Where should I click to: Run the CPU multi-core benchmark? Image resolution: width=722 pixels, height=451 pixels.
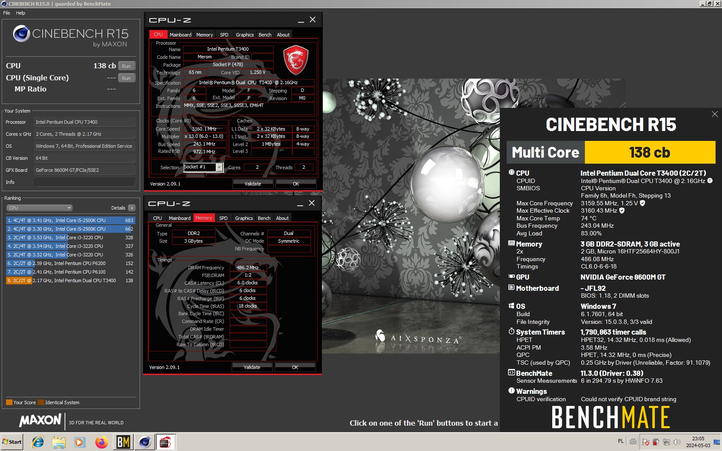[x=126, y=66]
